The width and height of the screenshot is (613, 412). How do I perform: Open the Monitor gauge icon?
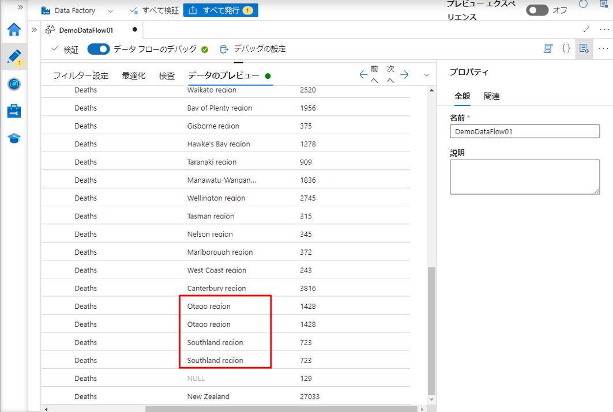click(x=14, y=84)
